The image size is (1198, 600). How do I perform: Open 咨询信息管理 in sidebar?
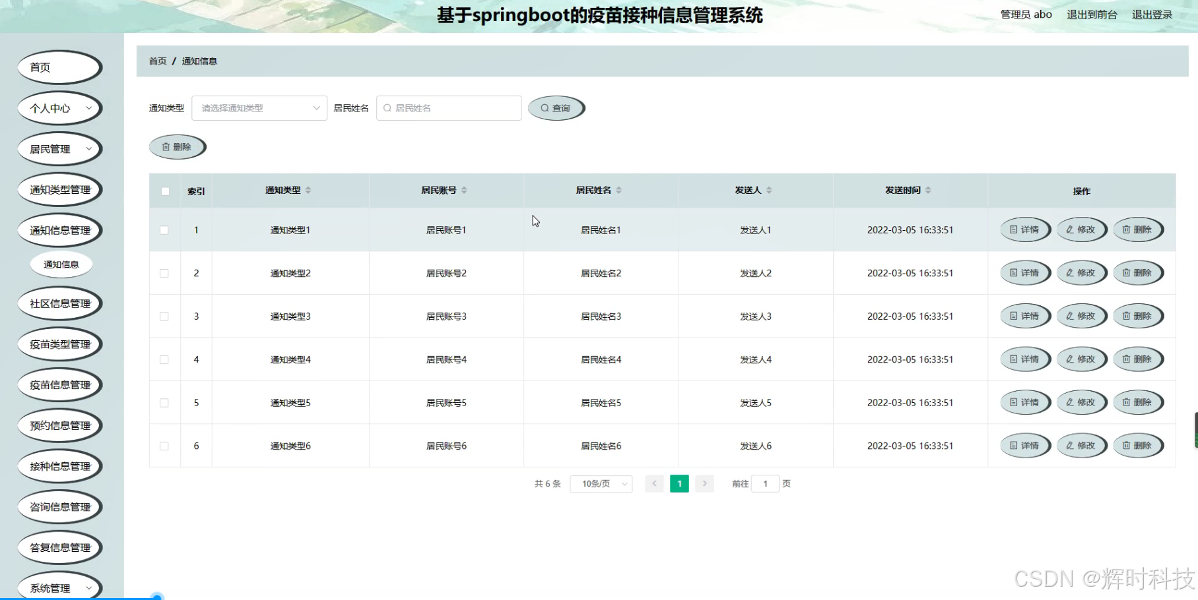(x=59, y=507)
